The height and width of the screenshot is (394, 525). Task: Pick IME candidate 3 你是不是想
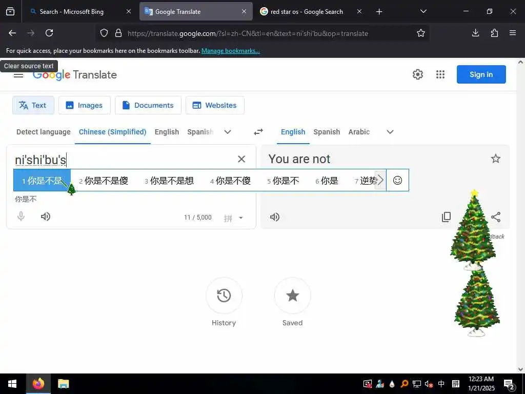(x=169, y=181)
